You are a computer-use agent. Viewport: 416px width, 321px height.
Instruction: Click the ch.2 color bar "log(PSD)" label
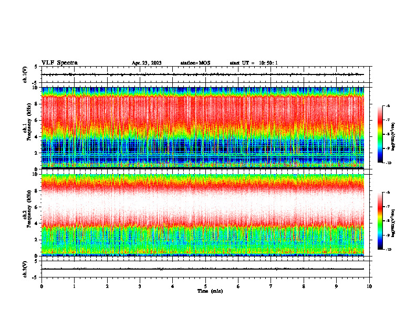point(393,223)
